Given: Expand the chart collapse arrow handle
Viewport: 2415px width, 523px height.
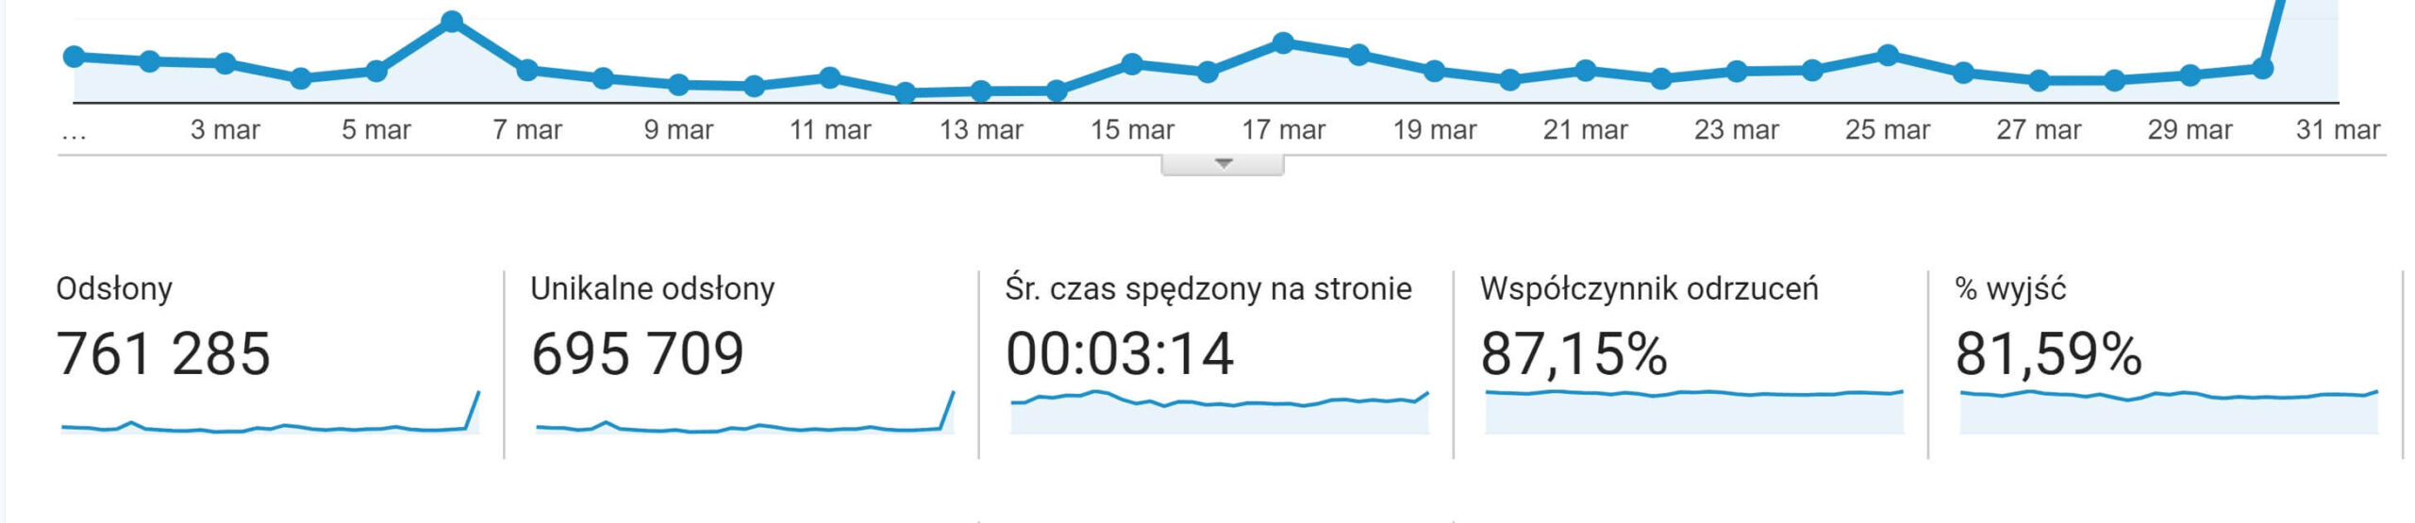Looking at the screenshot, I should [1222, 165].
